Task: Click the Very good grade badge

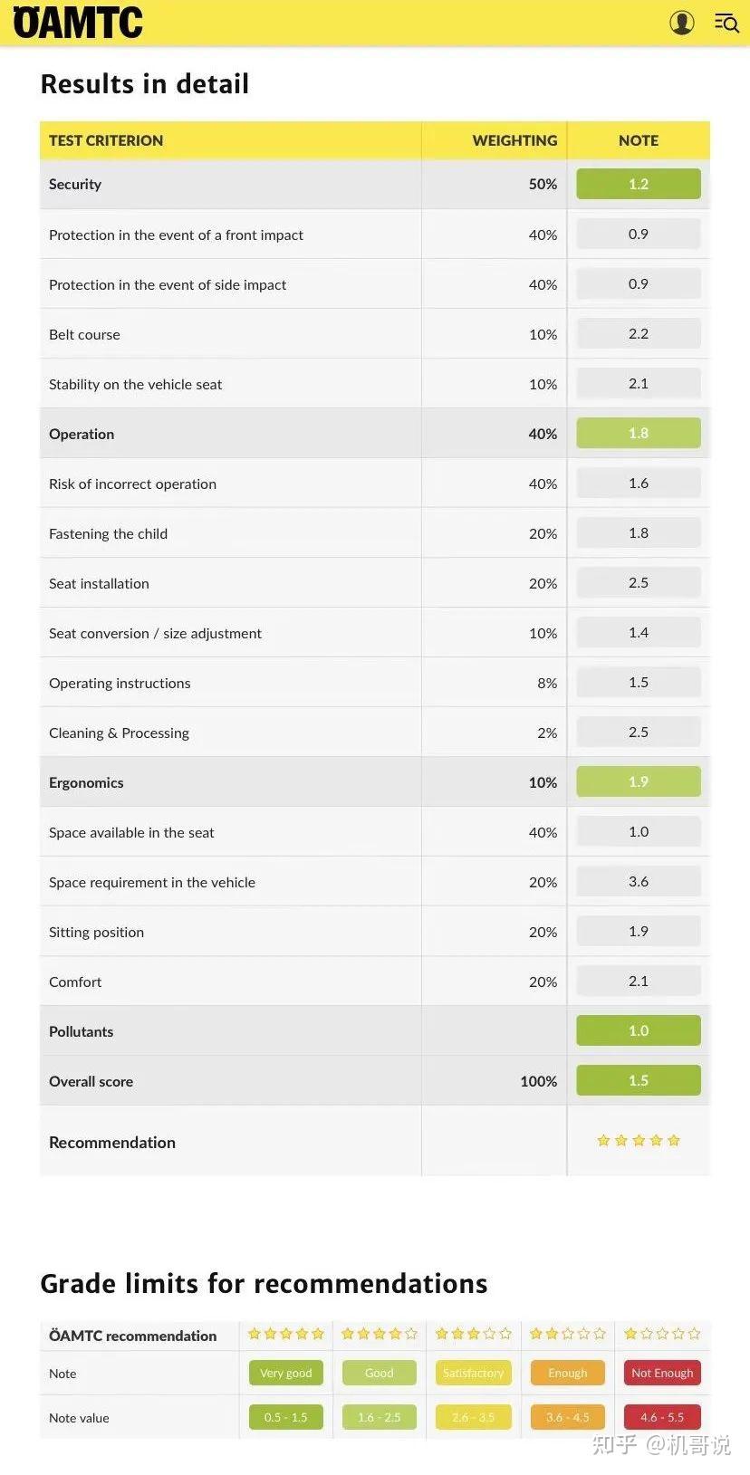Action: tap(285, 1374)
